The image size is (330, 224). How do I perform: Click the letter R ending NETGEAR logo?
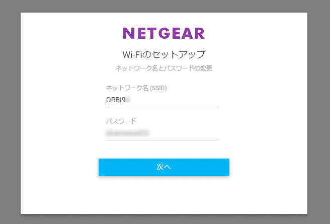pos(199,34)
